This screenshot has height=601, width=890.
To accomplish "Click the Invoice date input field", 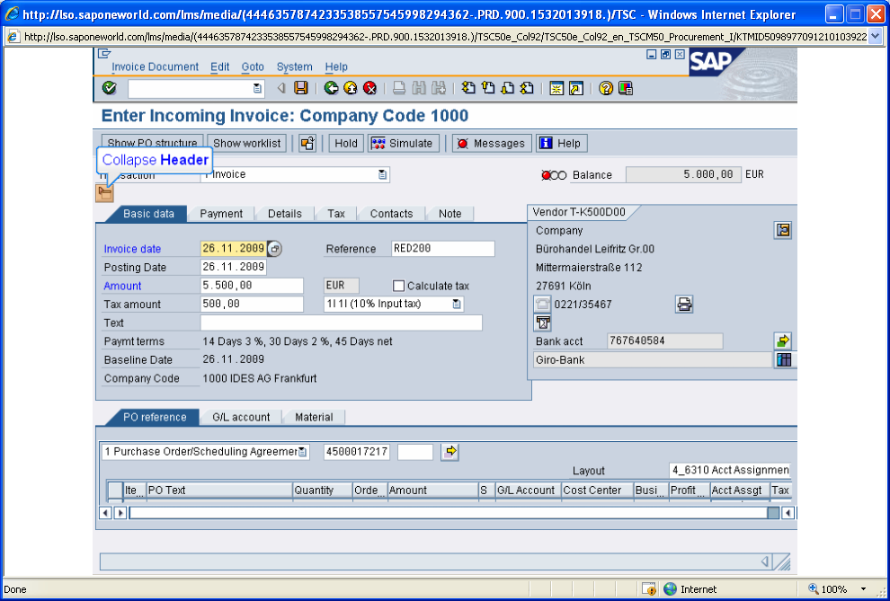I will (x=233, y=248).
